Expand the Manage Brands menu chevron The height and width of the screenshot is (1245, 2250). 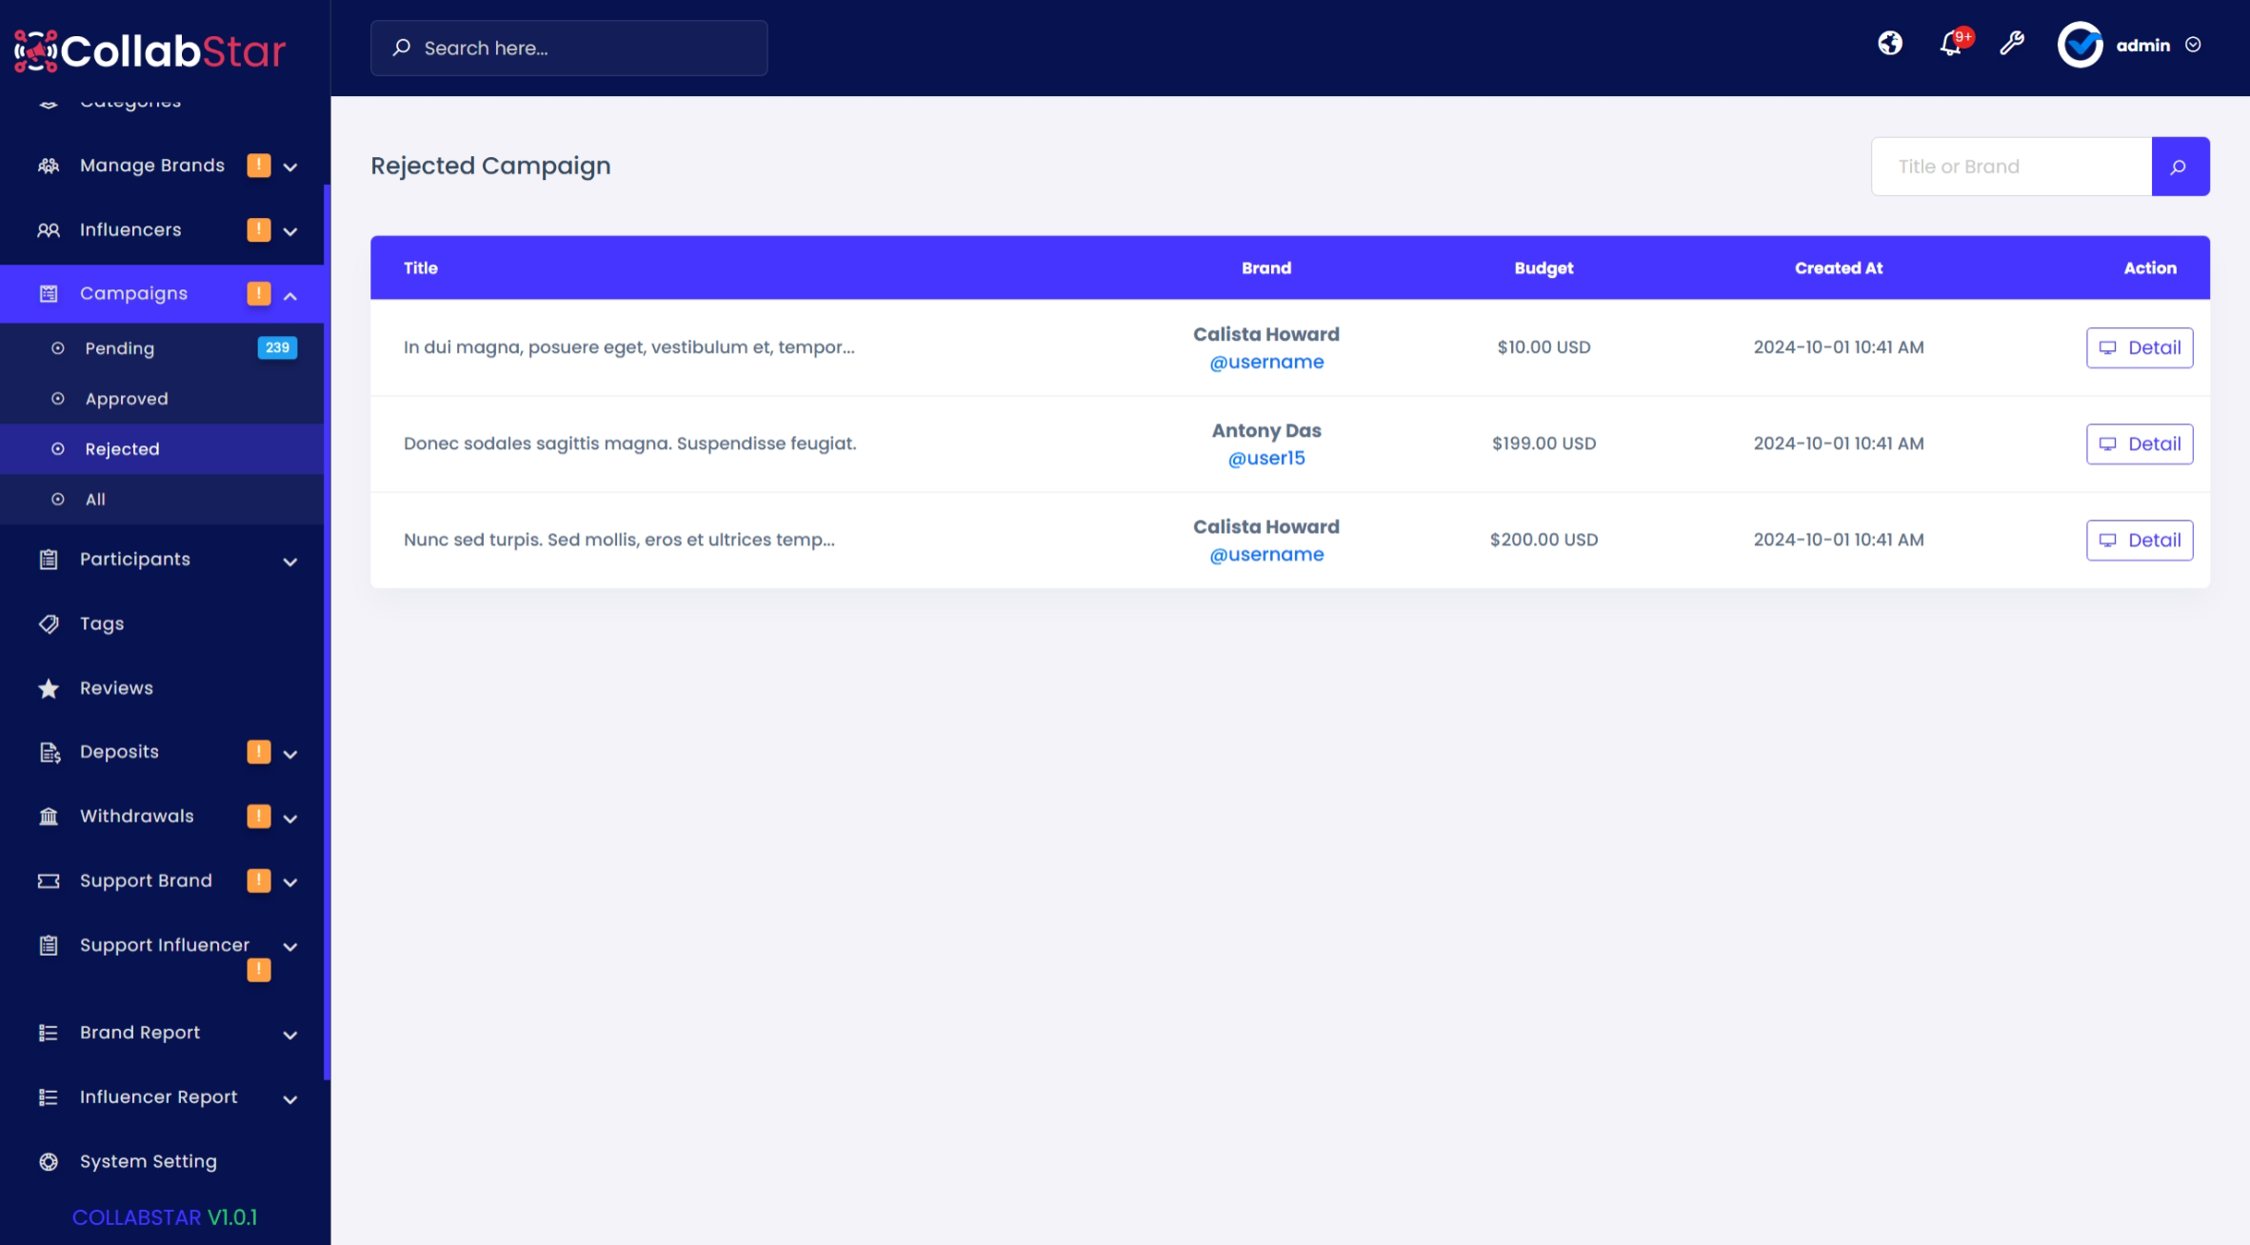pos(290,168)
